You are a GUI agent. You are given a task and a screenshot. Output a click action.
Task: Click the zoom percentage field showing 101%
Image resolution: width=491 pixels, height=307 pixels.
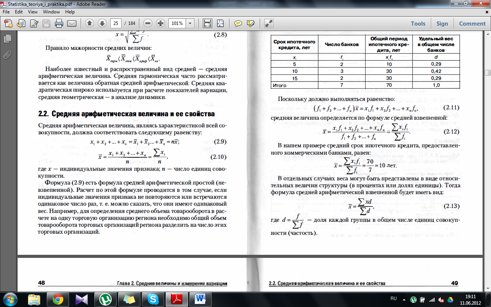point(177,23)
